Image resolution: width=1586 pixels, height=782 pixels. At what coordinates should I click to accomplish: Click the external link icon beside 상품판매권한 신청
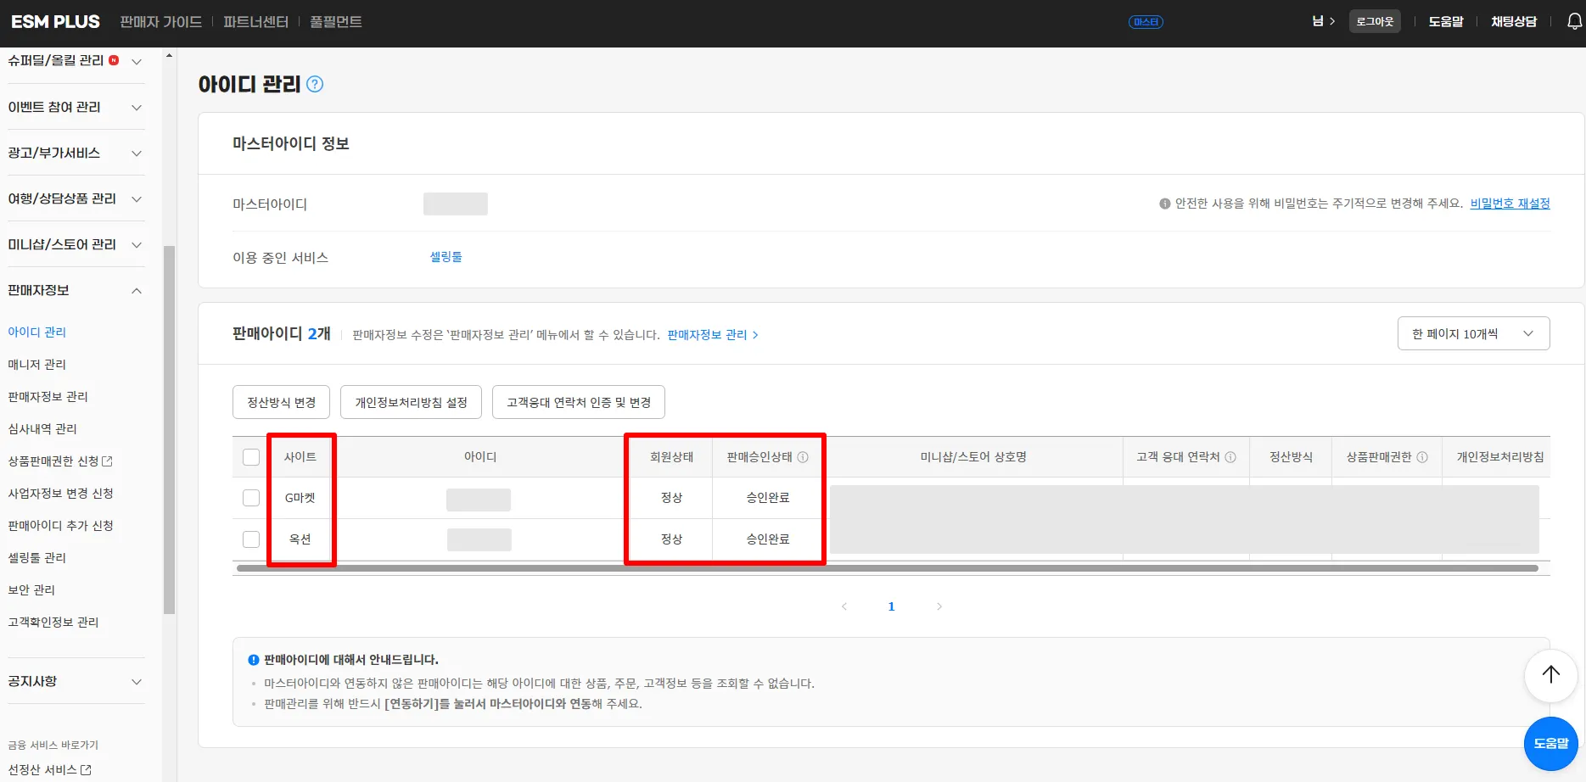(107, 461)
